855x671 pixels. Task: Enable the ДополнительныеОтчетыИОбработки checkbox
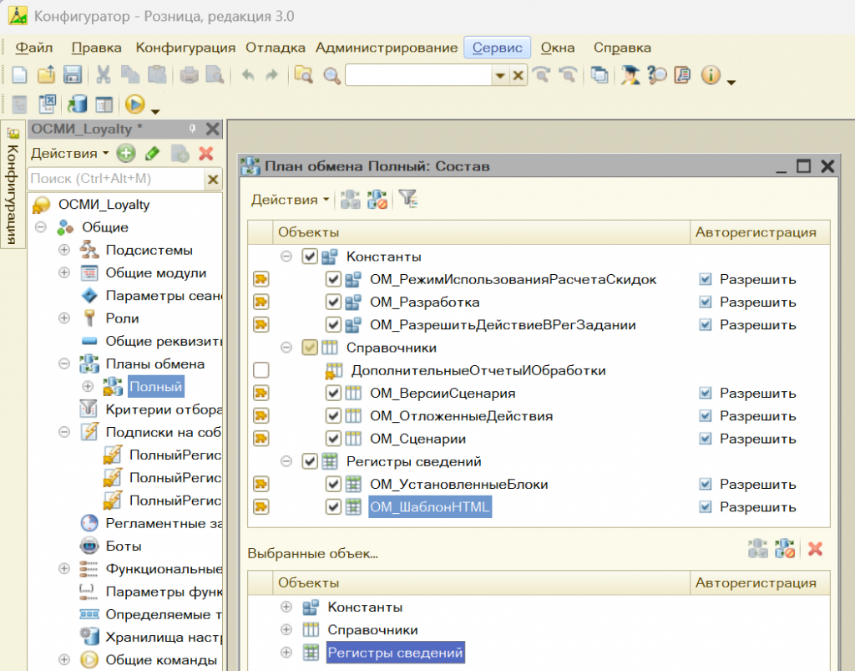(x=261, y=370)
